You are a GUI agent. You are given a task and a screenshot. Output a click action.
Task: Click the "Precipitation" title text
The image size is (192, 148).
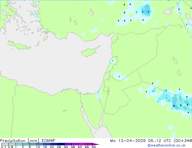pyautogui.click(x=13, y=141)
